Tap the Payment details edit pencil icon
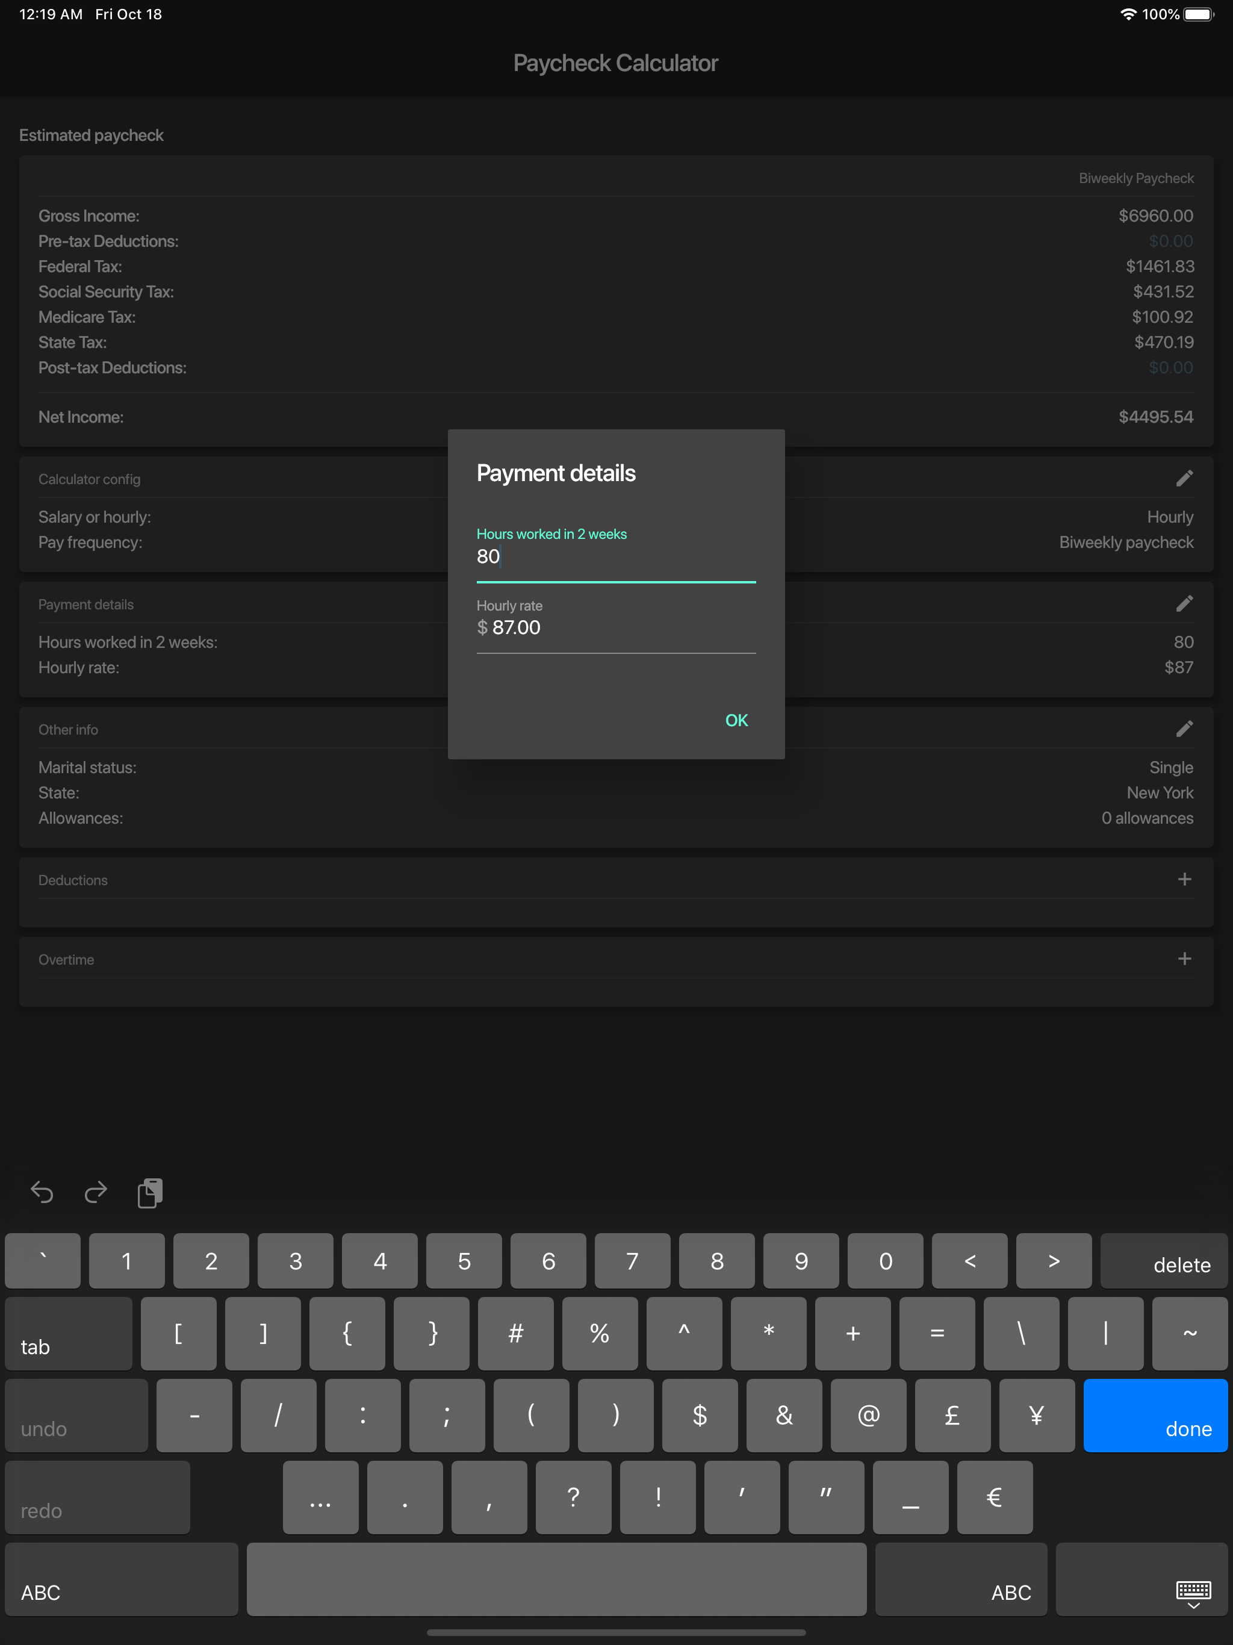 pos(1184,603)
